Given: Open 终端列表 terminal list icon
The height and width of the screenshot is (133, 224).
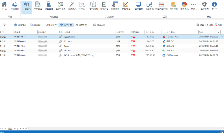Looking at the screenshot, I should click(x=14, y=6).
